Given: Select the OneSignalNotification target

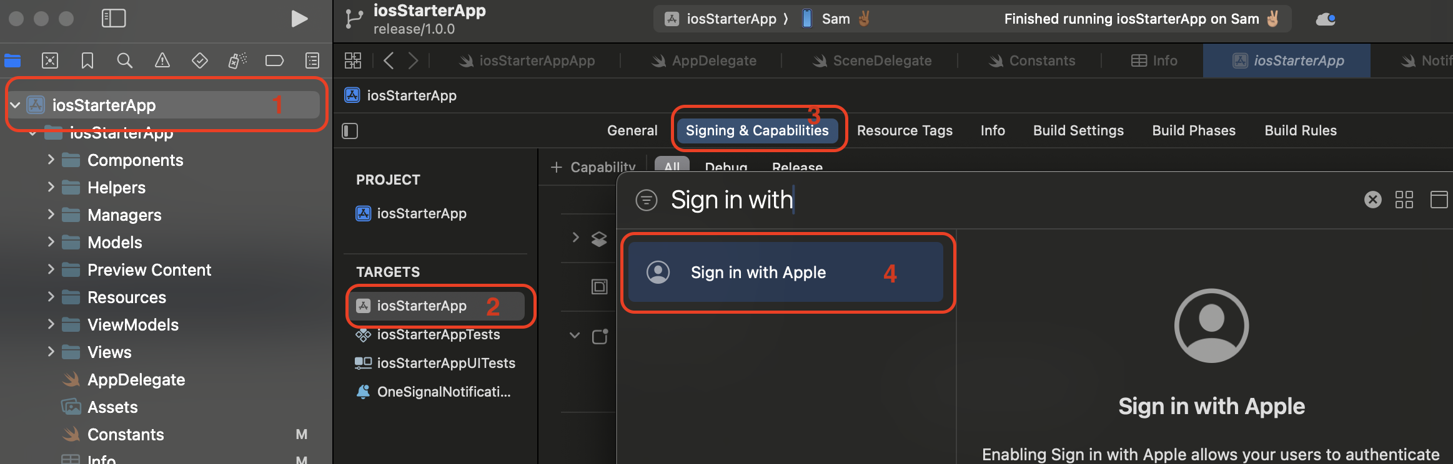Looking at the screenshot, I should (434, 392).
